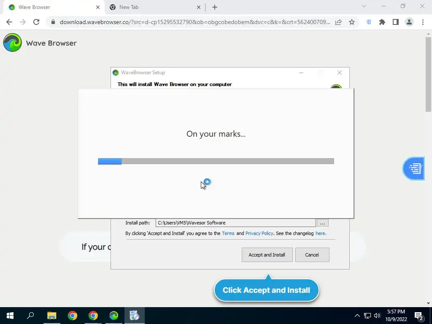Image resolution: width=432 pixels, height=324 pixels.
Task: Open the first Chrome taskbar icon
Action: coord(73,316)
